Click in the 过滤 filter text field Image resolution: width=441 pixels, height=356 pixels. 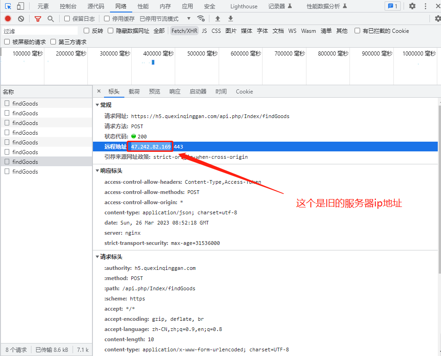[x=39, y=31]
